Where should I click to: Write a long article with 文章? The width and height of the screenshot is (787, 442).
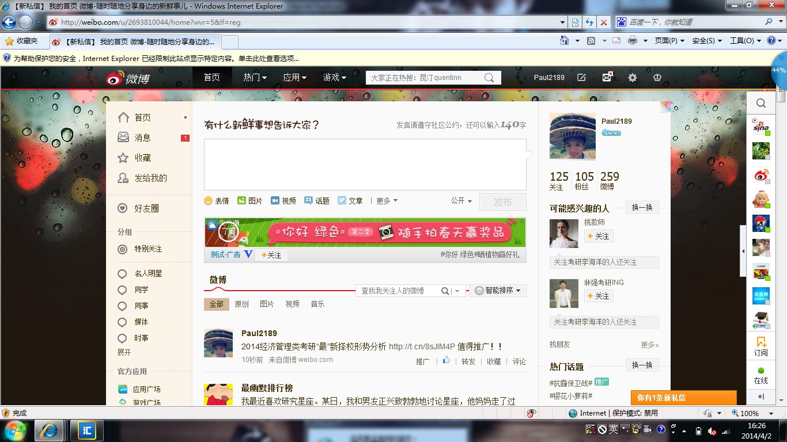(x=350, y=201)
